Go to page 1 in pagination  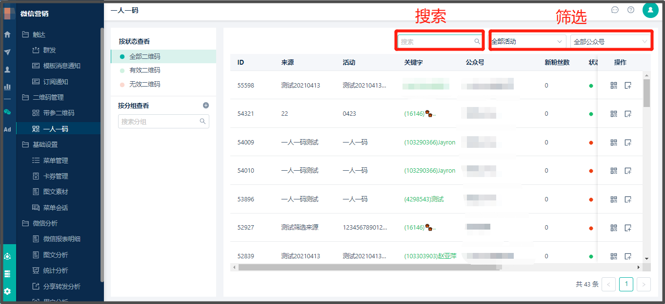pos(626,284)
